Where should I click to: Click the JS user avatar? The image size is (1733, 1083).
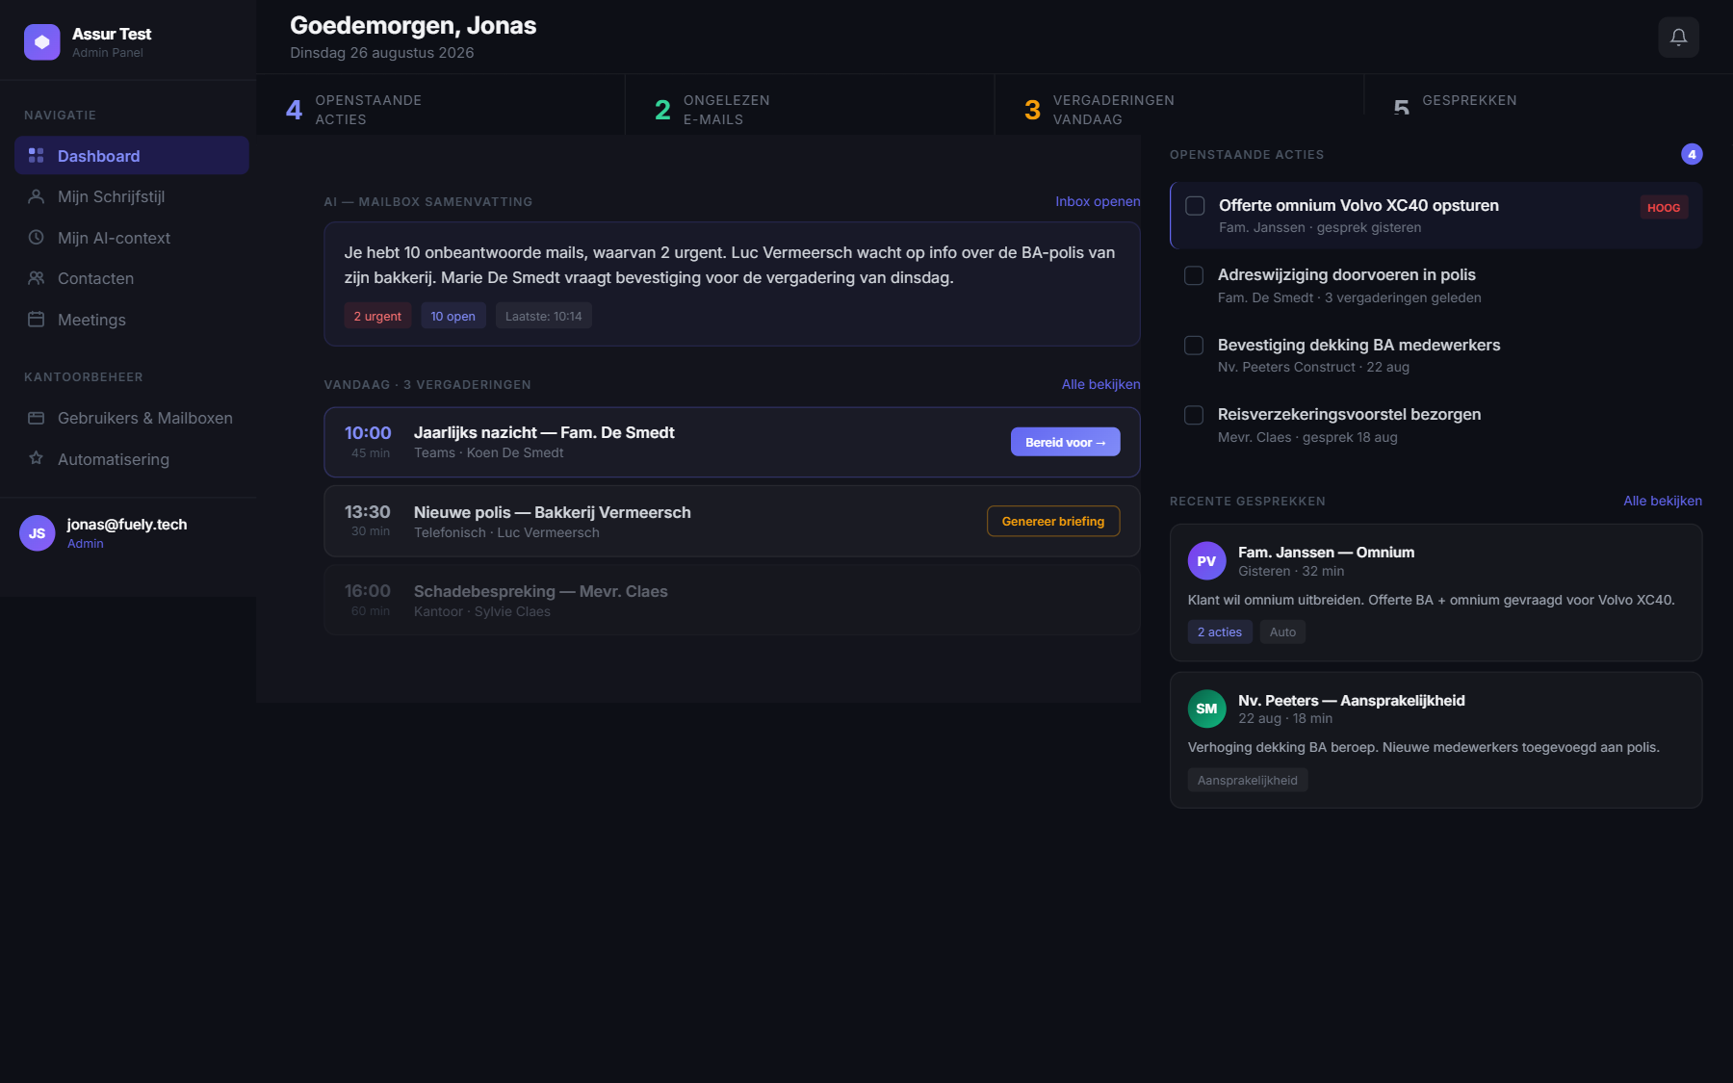[38, 533]
